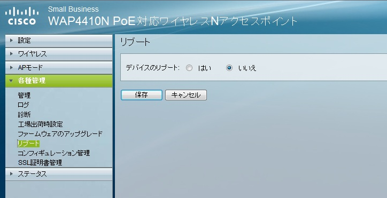Click the デバイスのリブート label
387x198 pixels.
click(152, 68)
